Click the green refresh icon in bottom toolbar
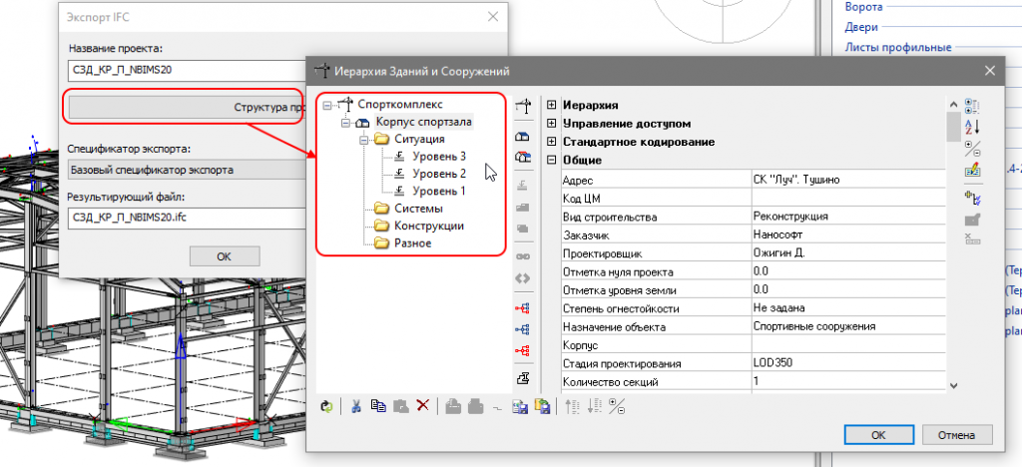1022x467 pixels. pos(326,406)
